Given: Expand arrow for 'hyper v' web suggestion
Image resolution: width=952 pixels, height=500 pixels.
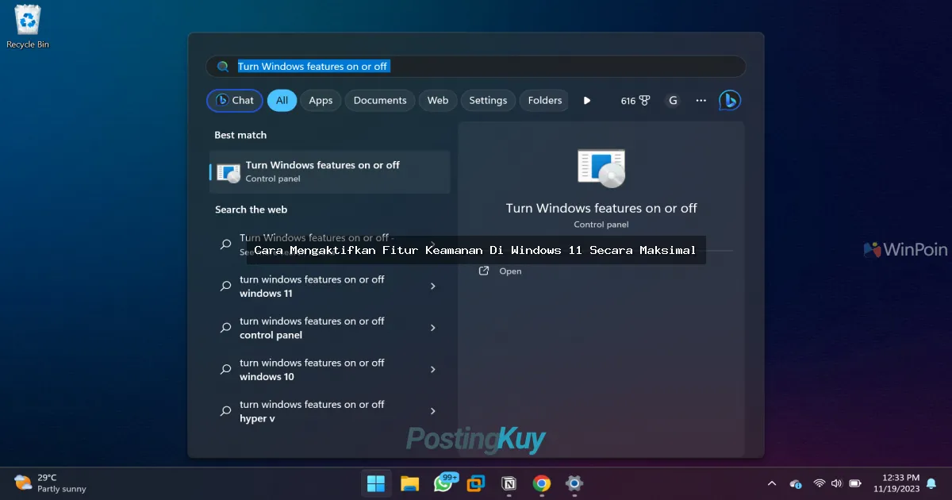Looking at the screenshot, I should pyautogui.click(x=432, y=411).
